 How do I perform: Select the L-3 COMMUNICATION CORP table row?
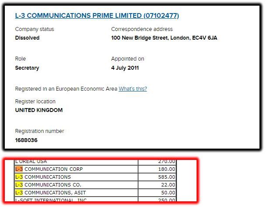tap(95, 169)
